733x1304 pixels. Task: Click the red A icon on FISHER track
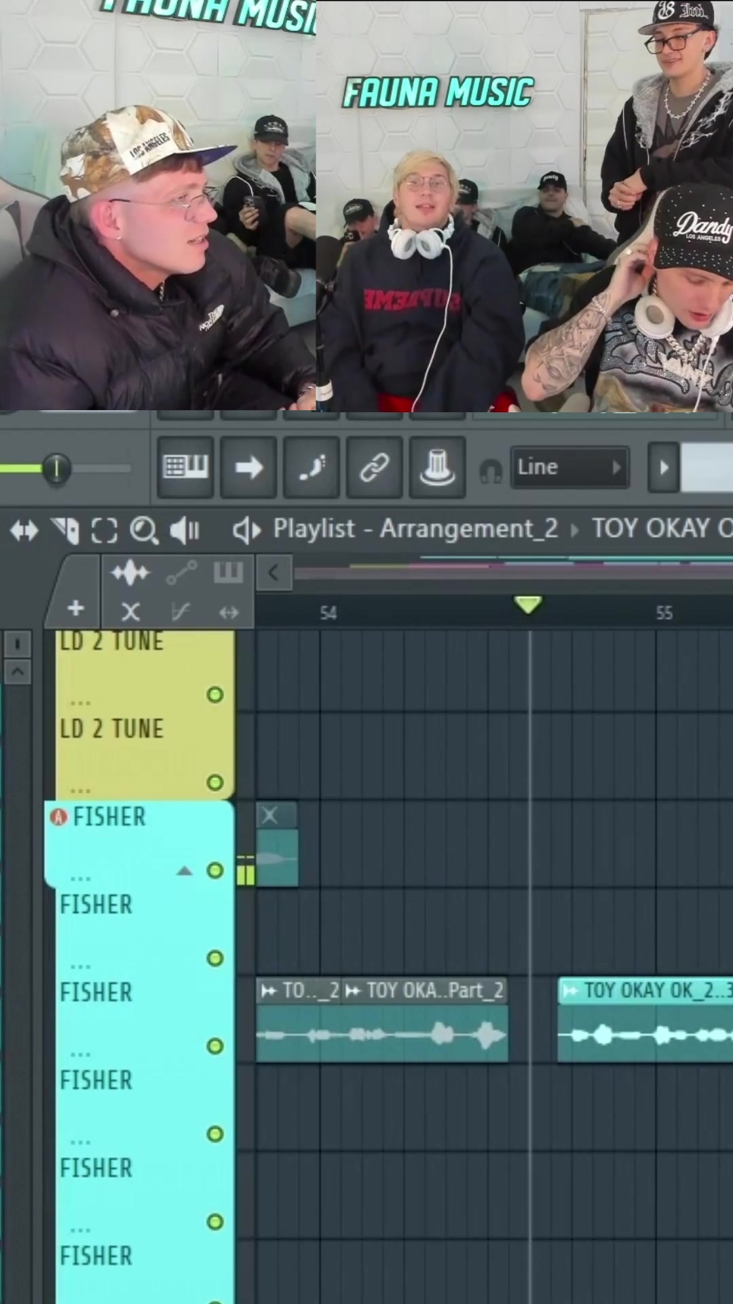click(x=59, y=817)
